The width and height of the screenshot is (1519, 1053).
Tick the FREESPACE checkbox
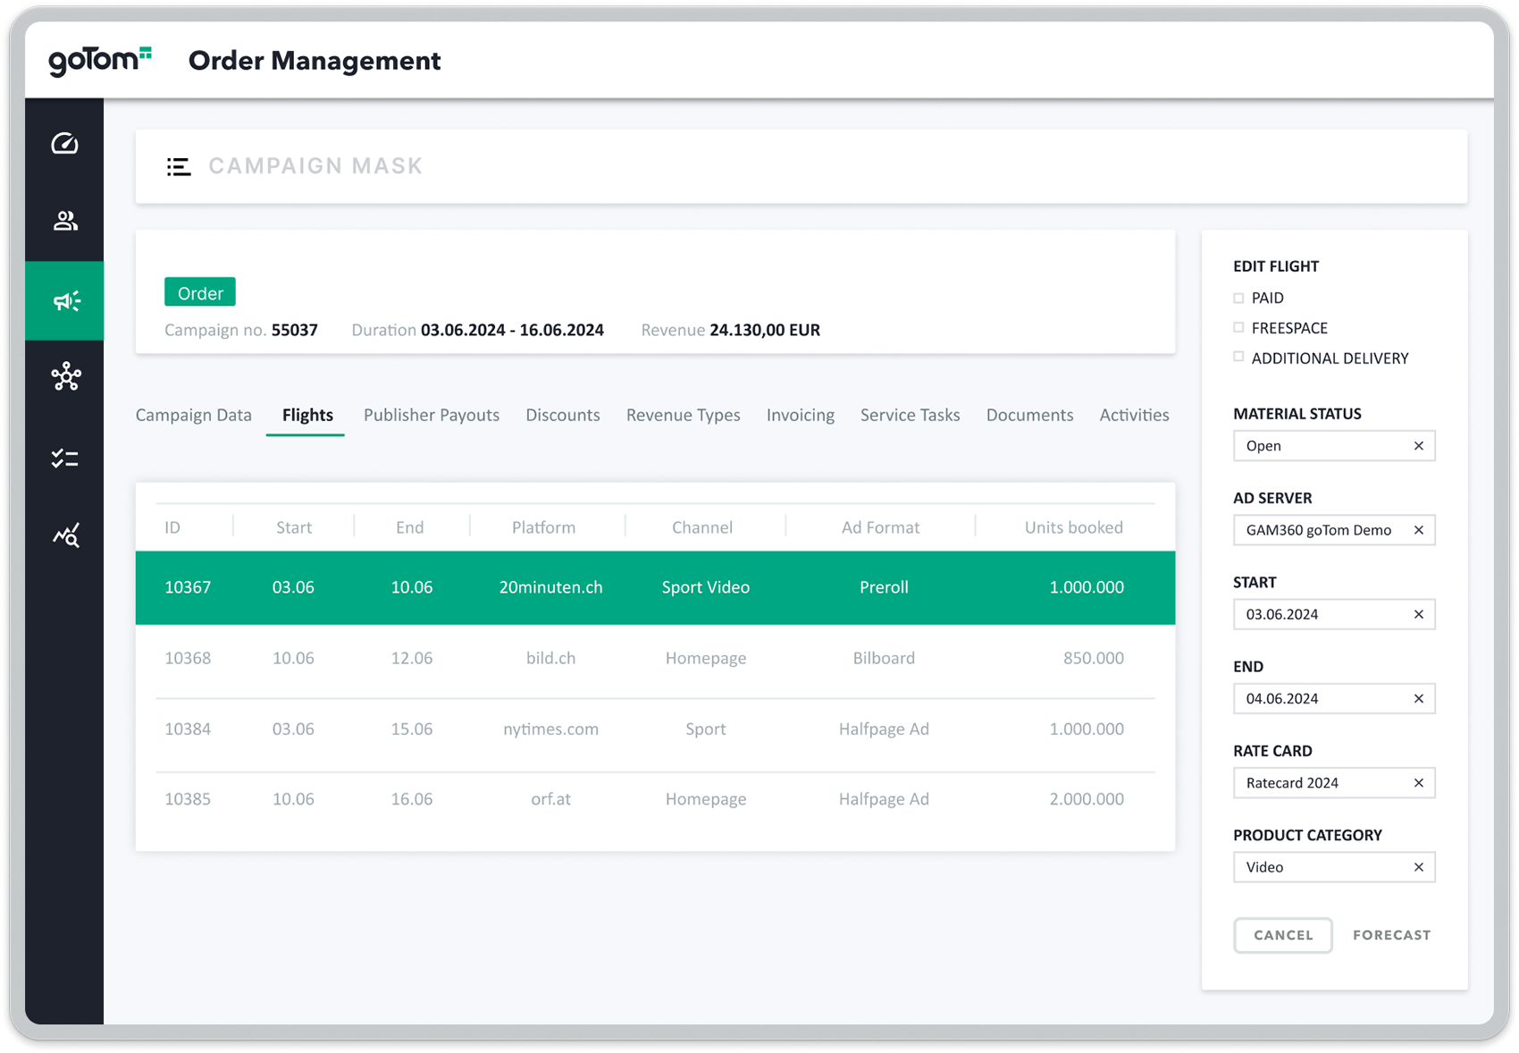pos(1238,328)
